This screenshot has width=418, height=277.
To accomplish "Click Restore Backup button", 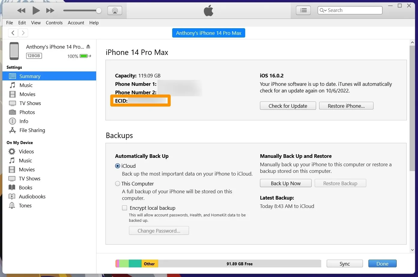I will click(x=340, y=183).
